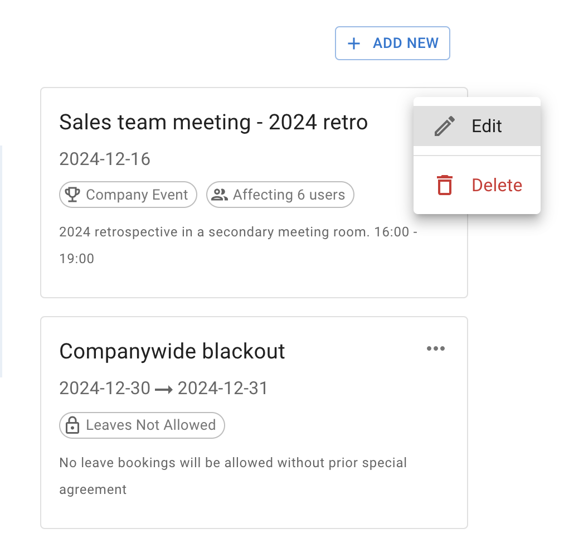
Task: Select Delete from the context menu
Action: [x=497, y=185]
